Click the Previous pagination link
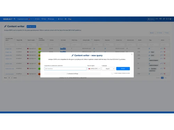174x130 pixels. pyautogui.click(x=158, y=78)
